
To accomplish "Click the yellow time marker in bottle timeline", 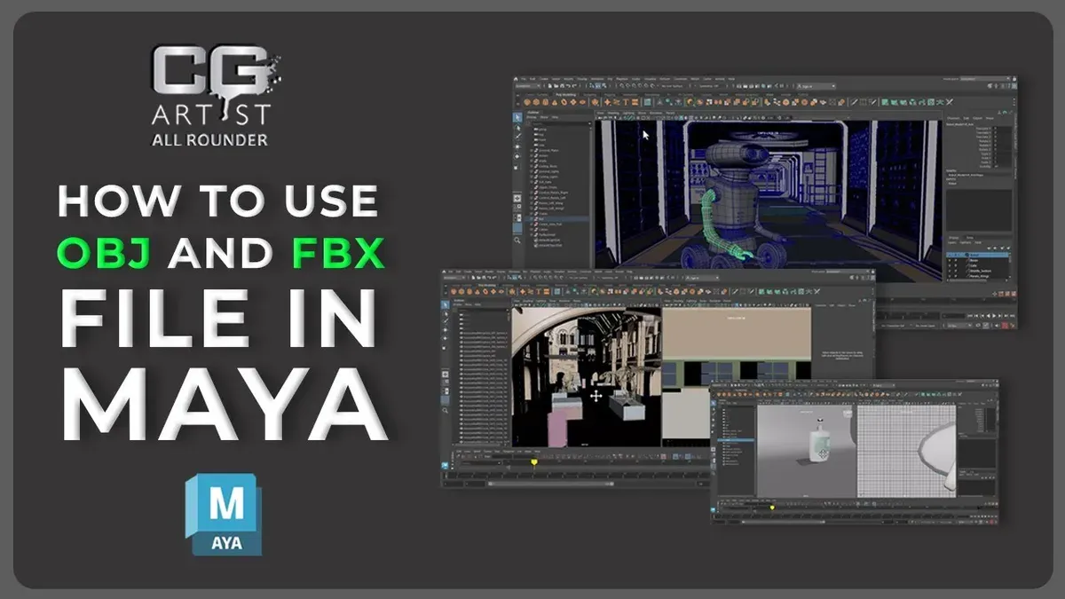I will click(x=772, y=508).
